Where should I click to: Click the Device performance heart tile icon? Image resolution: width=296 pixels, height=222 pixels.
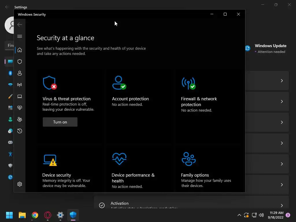pos(119,159)
